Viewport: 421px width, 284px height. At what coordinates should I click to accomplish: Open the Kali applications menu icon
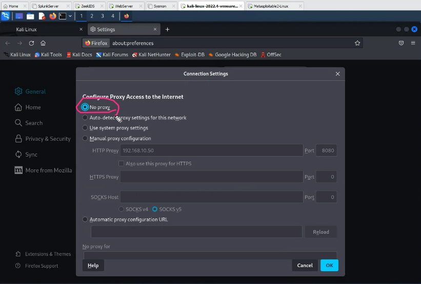click(x=5, y=16)
